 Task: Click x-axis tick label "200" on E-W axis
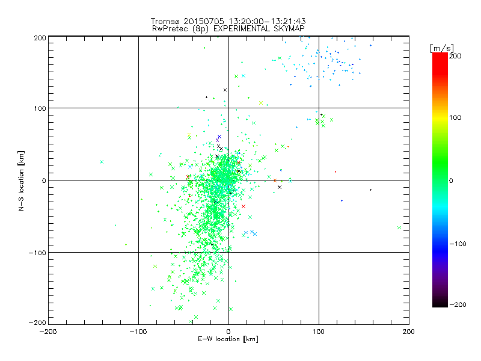click(x=409, y=332)
